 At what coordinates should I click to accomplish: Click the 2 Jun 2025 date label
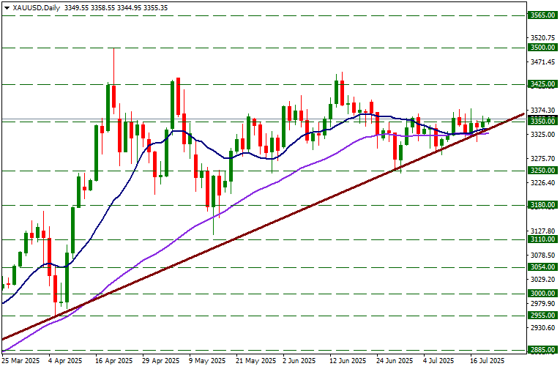(x=299, y=361)
